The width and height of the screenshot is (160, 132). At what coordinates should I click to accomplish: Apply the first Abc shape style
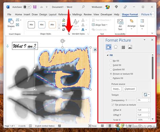tap(31, 25)
